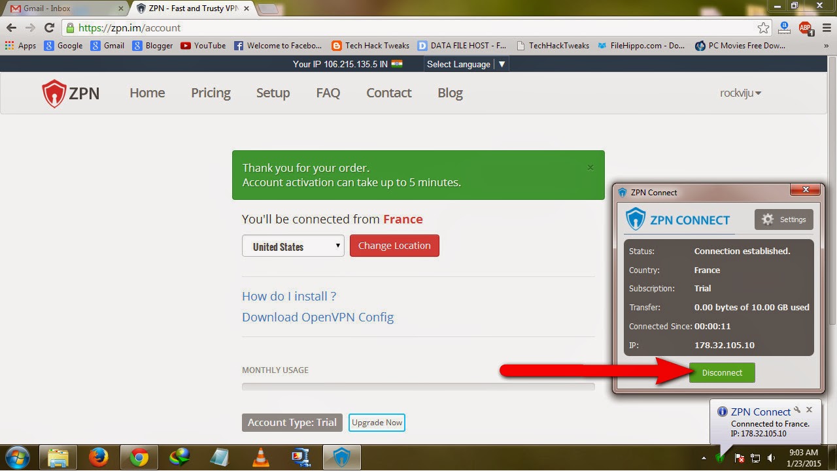Click the 'Account Type: Trial' badge
The width and height of the screenshot is (837, 471).
coord(292,423)
